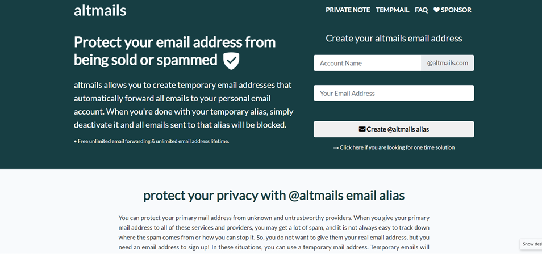Image resolution: width=542 pixels, height=254 pixels.
Task: Click 'Create your altmails email address' heading
Action: (x=394, y=38)
